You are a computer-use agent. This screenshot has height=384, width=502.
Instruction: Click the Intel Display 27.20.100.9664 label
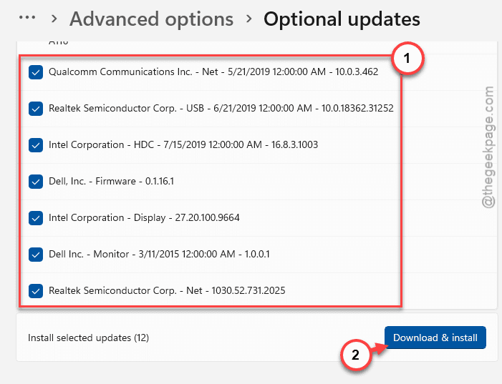click(x=144, y=217)
